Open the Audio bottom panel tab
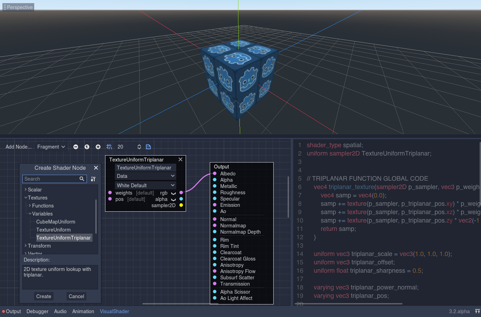The image size is (481, 317). point(60,311)
